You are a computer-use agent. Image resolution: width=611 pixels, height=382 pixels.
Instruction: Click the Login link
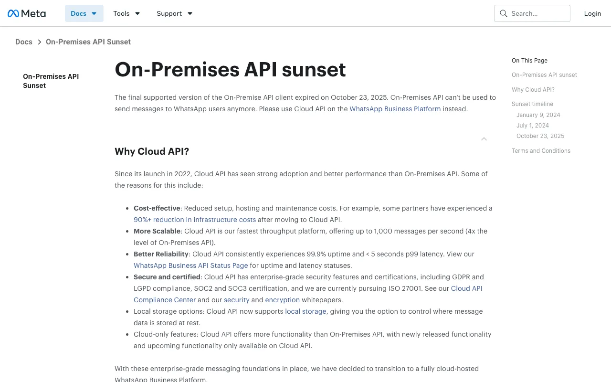coord(592,13)
